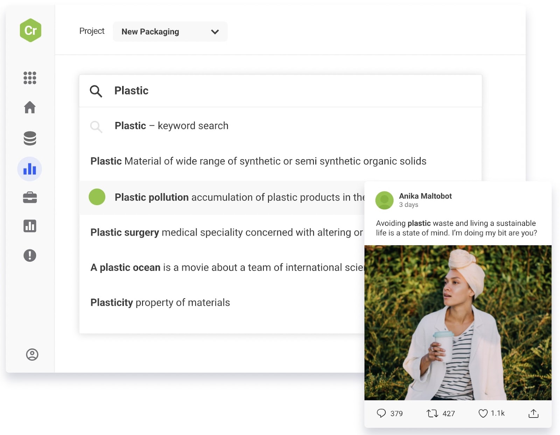Viewport: 560px width, 435px height.
Task: Click Anika Maltobot's profile name
Action: tap(425, 196)
